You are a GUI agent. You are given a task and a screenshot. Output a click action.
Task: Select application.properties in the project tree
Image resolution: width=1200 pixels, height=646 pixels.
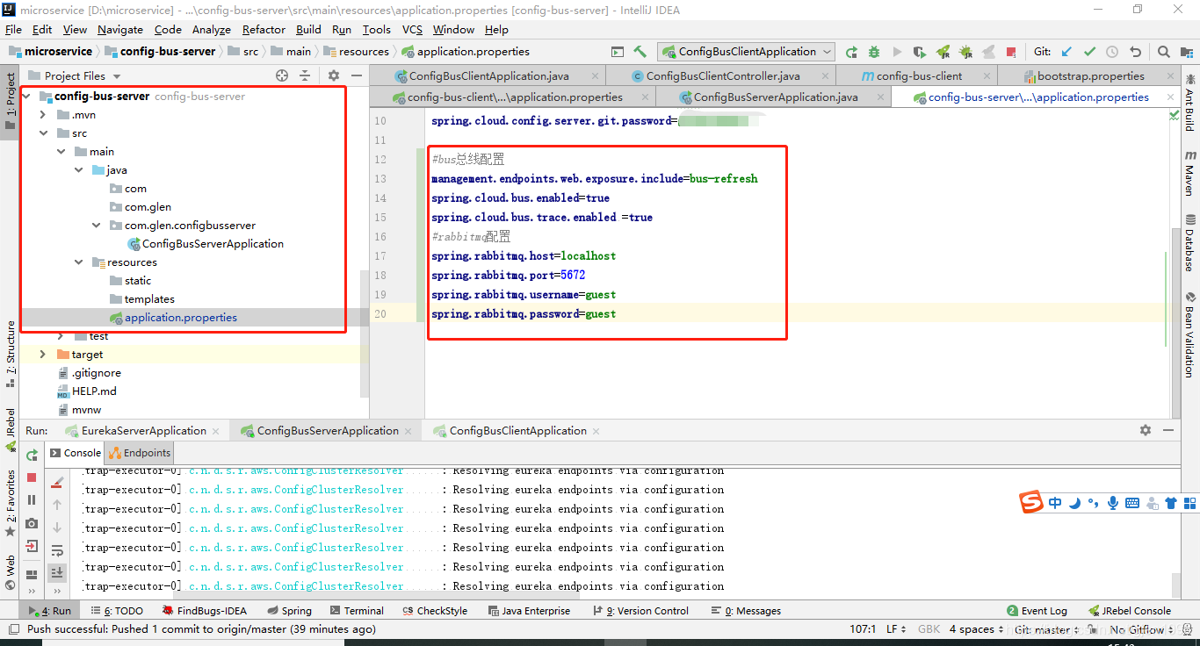(181, 318)
